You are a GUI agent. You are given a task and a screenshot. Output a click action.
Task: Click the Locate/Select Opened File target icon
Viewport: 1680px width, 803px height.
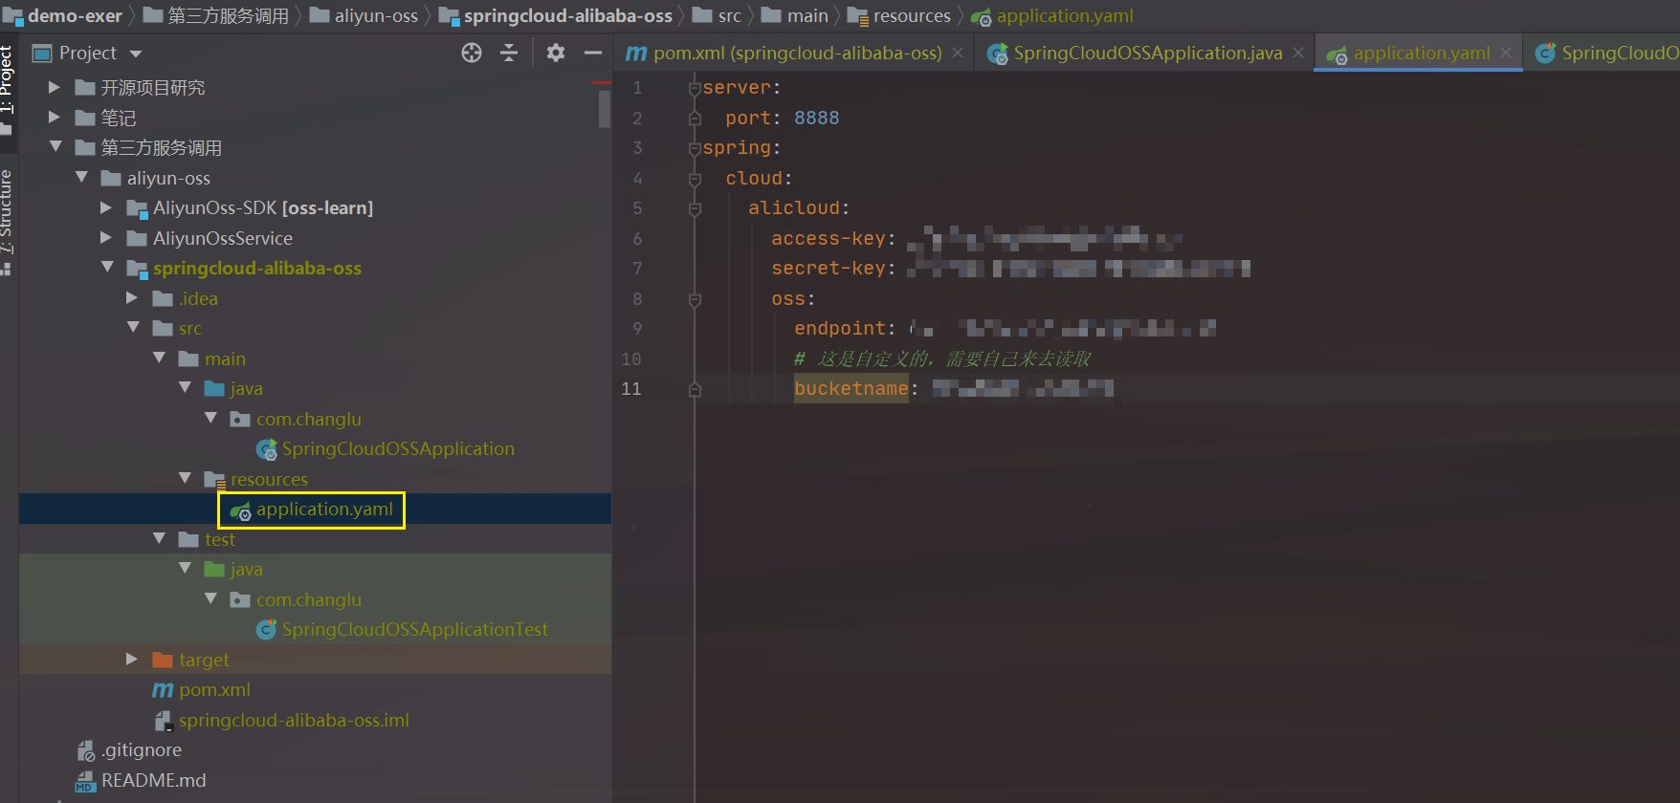tap(472, 53)
